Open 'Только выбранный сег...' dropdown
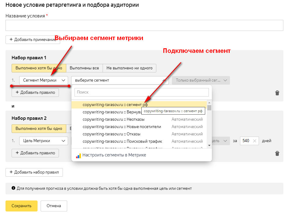291x213 pixels. [x=201, y=80]
